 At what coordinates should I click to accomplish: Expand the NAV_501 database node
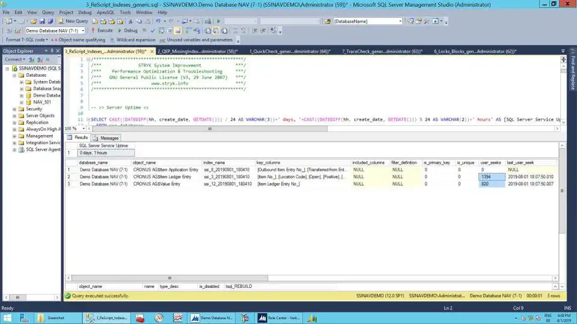(22, 102)
